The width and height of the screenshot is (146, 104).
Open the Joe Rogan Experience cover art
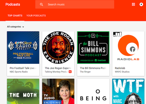tap(58, 48)
